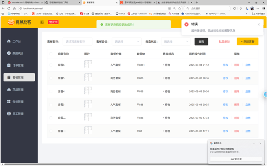Open the browser downloads icon
Image resolution: width=267 pixels, height=166 pixels.
click(247, 8)
